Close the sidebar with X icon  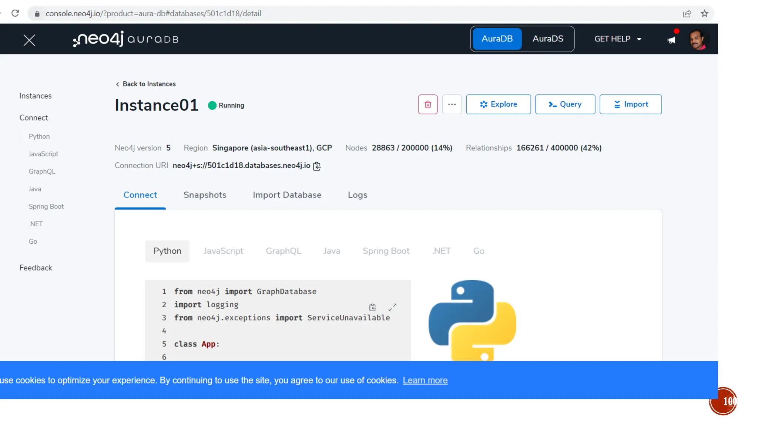[29, 40]
